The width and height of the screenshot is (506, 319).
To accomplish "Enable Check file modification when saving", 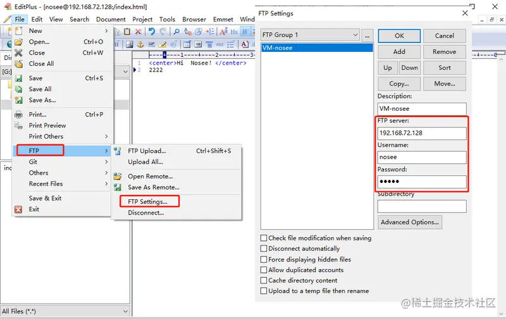I will click(264, 238).
